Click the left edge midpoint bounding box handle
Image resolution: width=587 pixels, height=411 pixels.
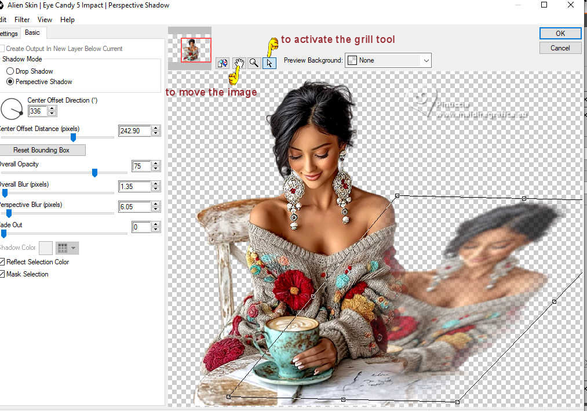(x=313, y=296)
